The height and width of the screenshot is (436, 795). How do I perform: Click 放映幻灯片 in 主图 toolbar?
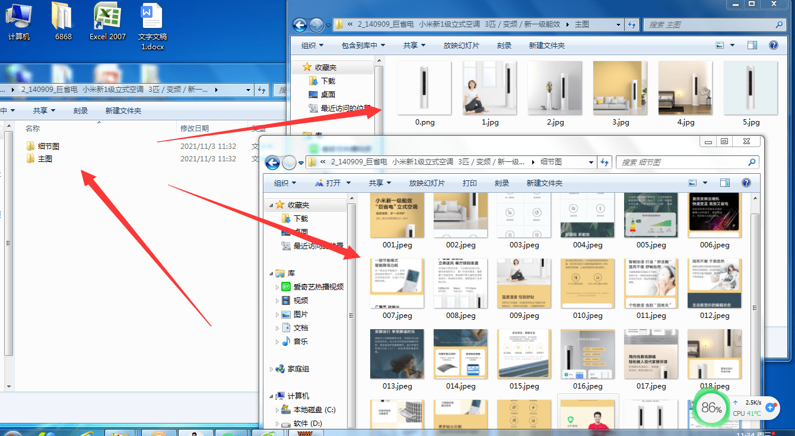[461, 46]
